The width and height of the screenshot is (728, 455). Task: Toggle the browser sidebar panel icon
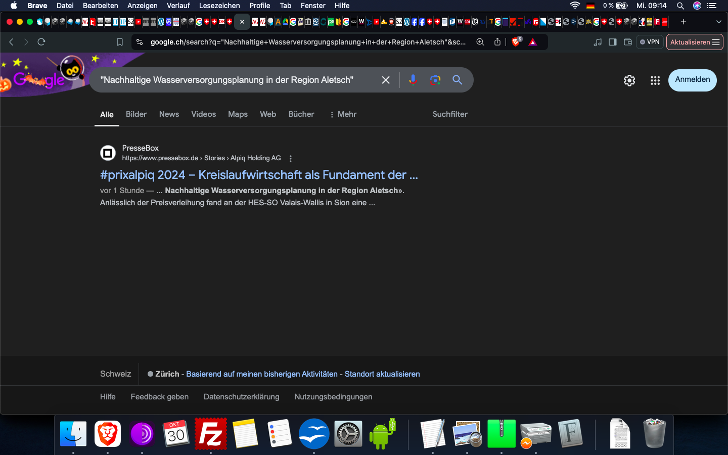(613, 42)
